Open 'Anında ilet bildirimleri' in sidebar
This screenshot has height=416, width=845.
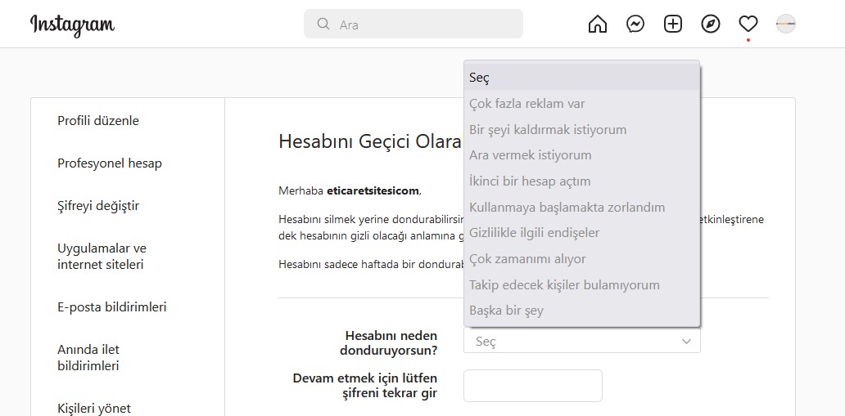point(88,358)
